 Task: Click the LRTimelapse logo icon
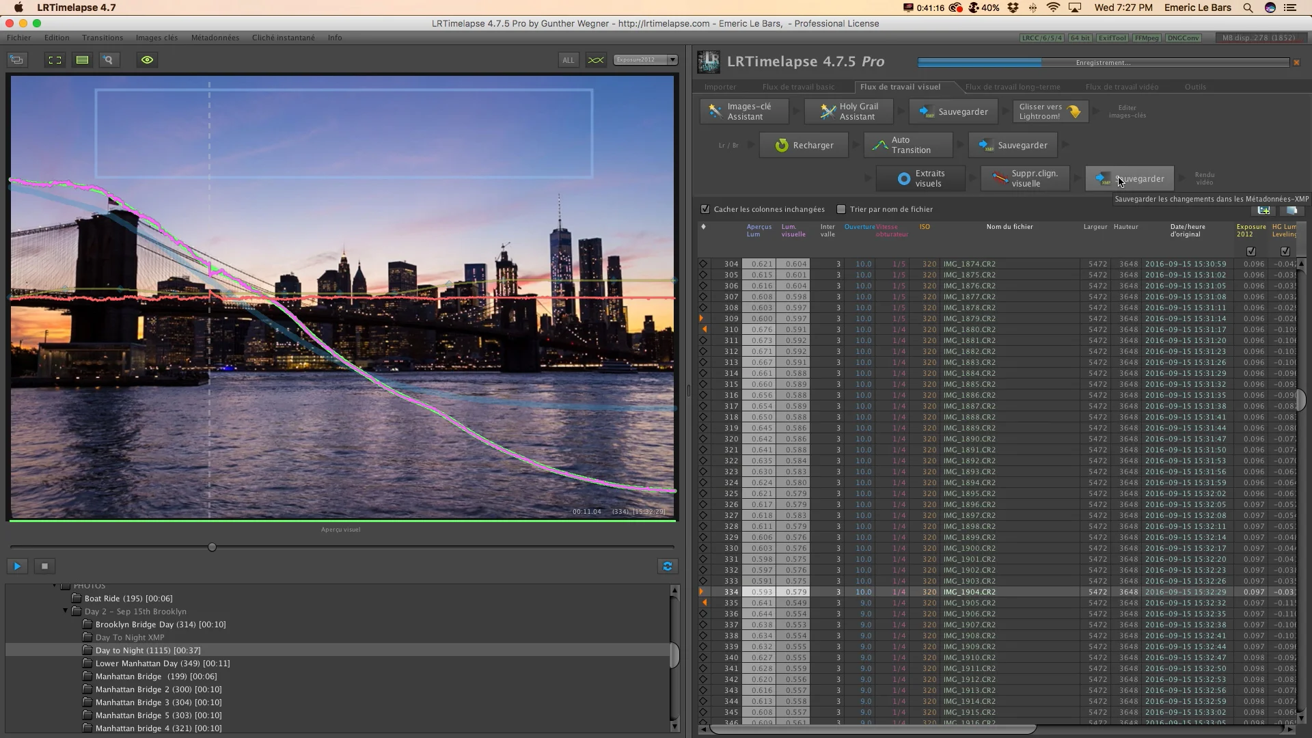point(709,61)
